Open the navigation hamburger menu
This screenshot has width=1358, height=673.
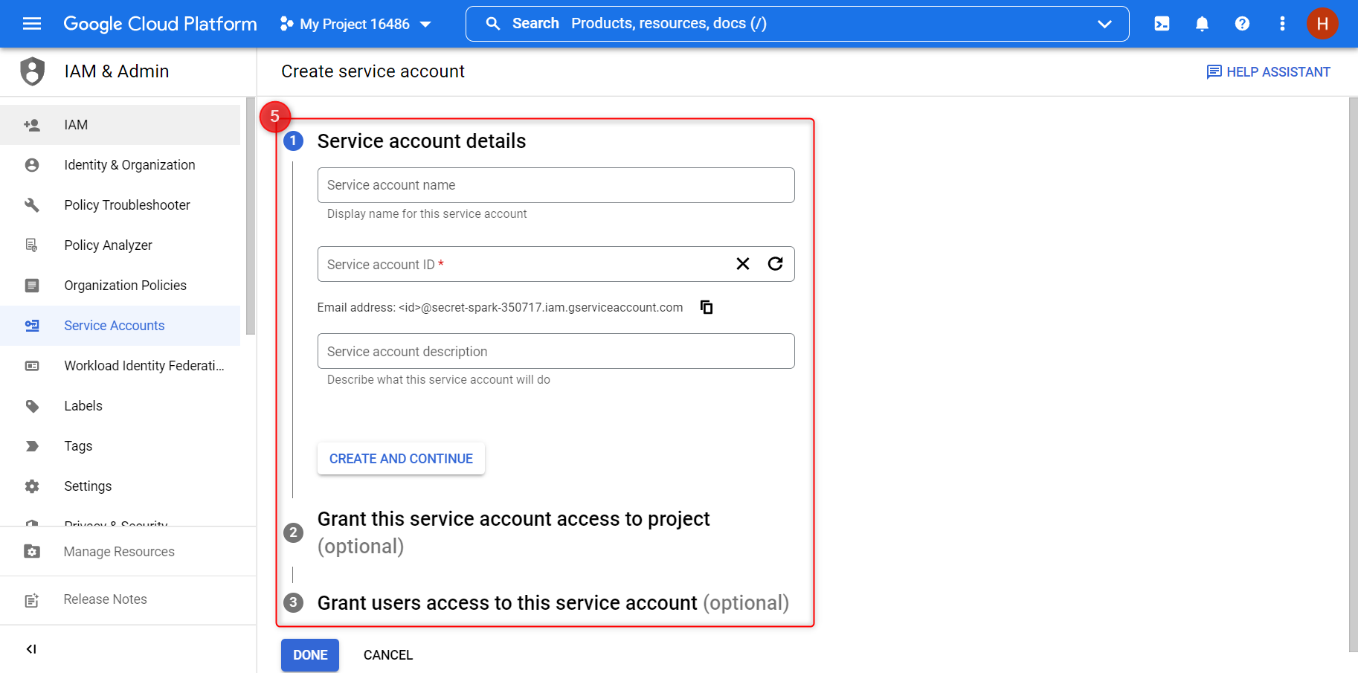tap(31, 23)
